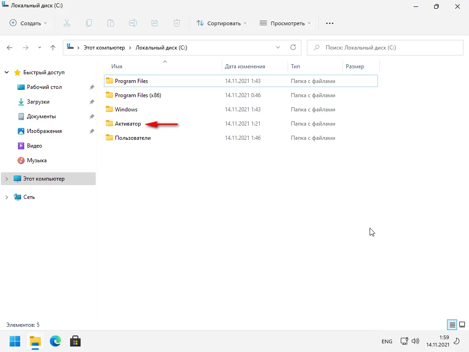
Task: Click the Пользователи folder icon
Action: [109, 137]
